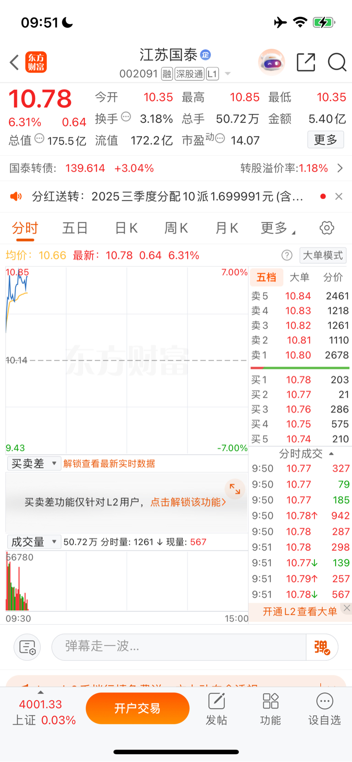This screenshot has width=352, height=762.
Task: Toggle 大单模式 button
Action: click(x=323, y=255)
